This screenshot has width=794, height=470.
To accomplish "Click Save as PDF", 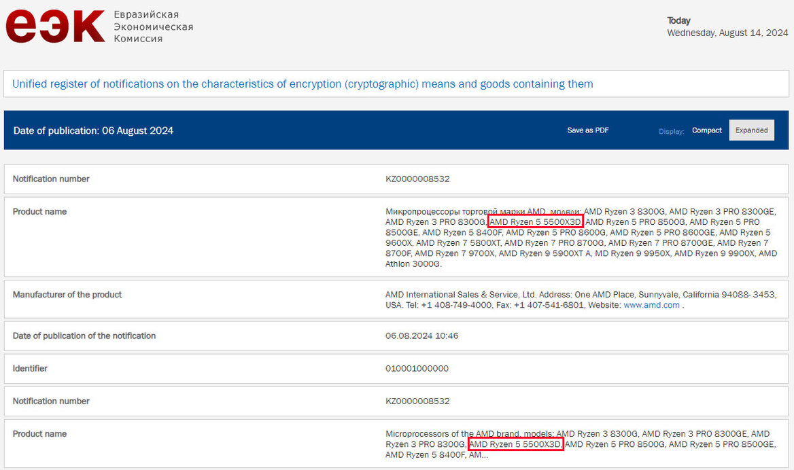I will 588,130.
